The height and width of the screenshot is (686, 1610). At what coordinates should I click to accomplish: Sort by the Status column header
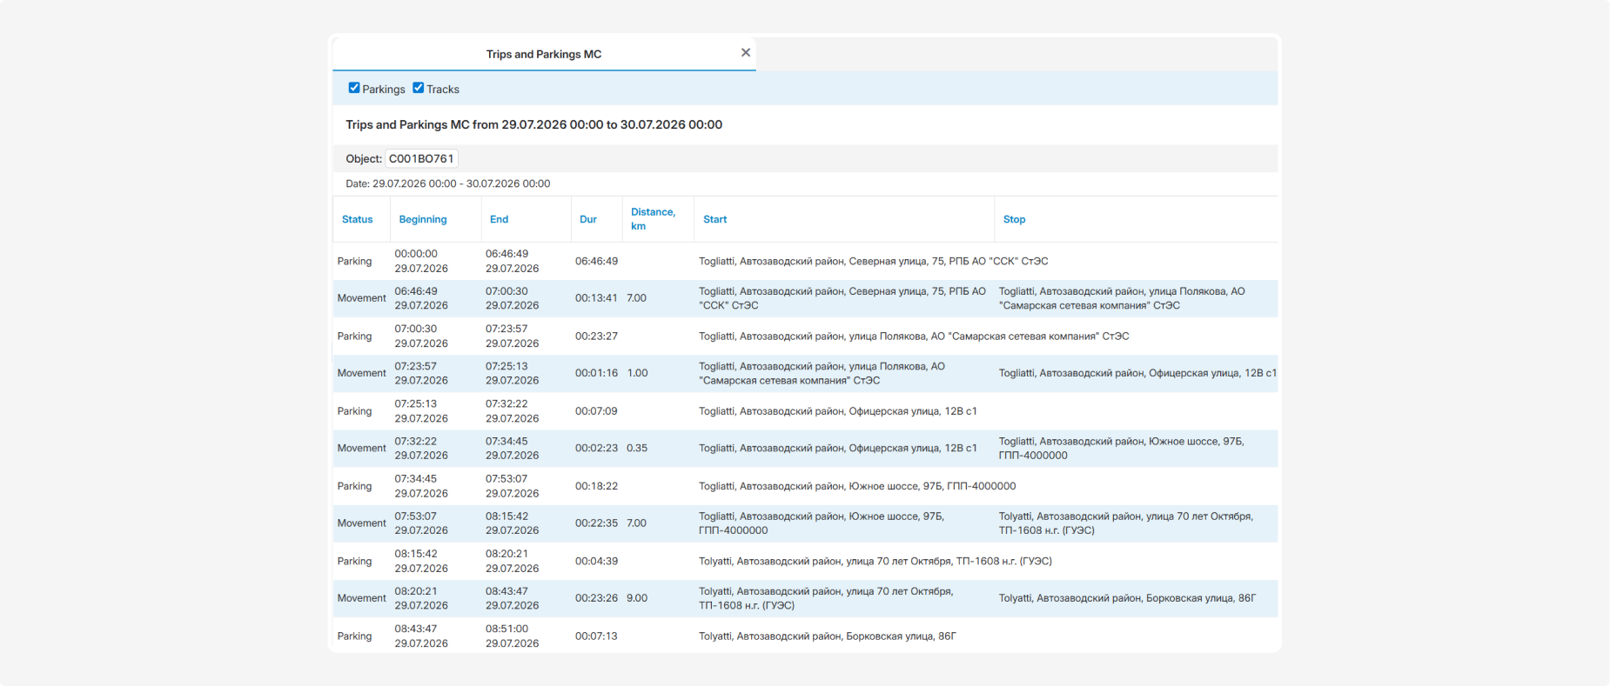tap(357, 219)
